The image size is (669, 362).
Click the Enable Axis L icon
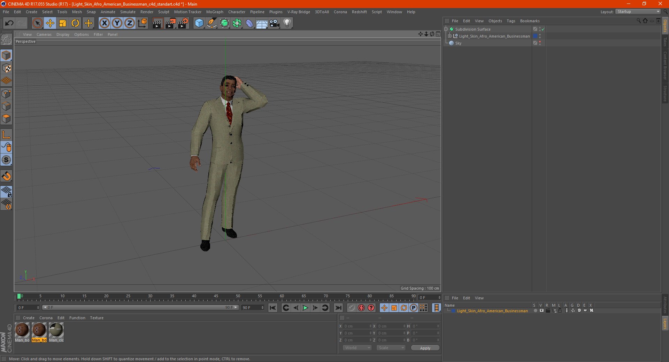click(x=6, y=134)
